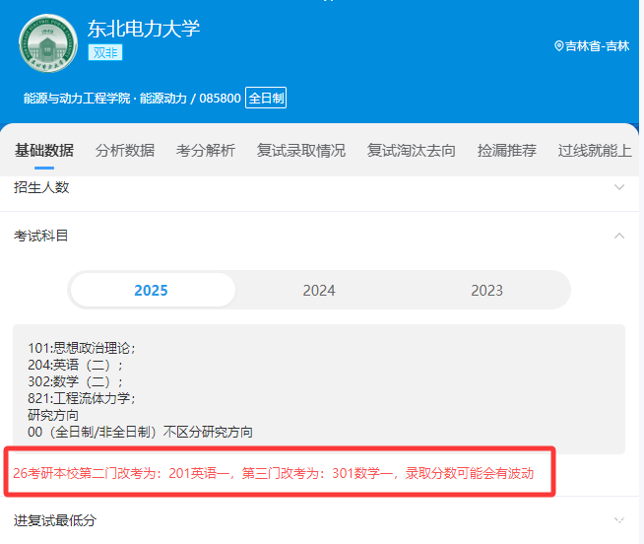Viewport: 644px width, 544px height.
Task: Switch to the 2023 year option
Action: [486, 290]
